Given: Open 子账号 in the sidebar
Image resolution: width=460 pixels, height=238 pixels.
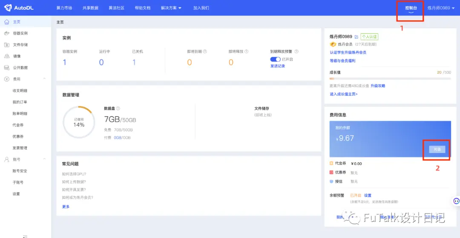Looking at the screenshot, I should coord(18,182).
